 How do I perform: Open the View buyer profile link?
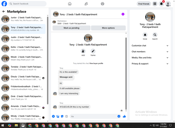pyautogui.click(x=96, y=63)
